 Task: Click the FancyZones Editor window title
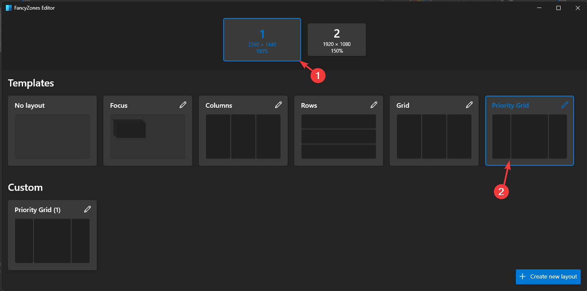tap(35, 8)
